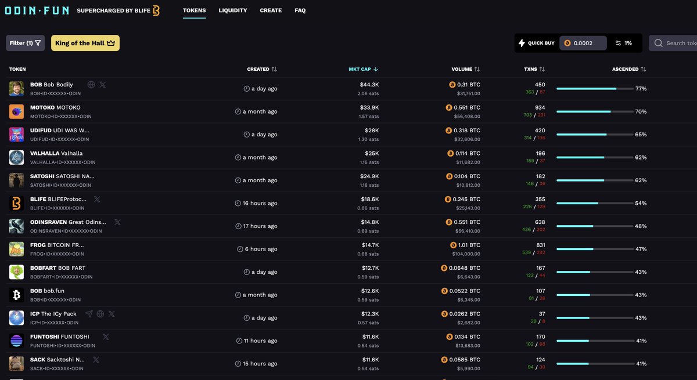Sort the table by Volume column
Screen dimensions: 697x380
tap(466, 69)
